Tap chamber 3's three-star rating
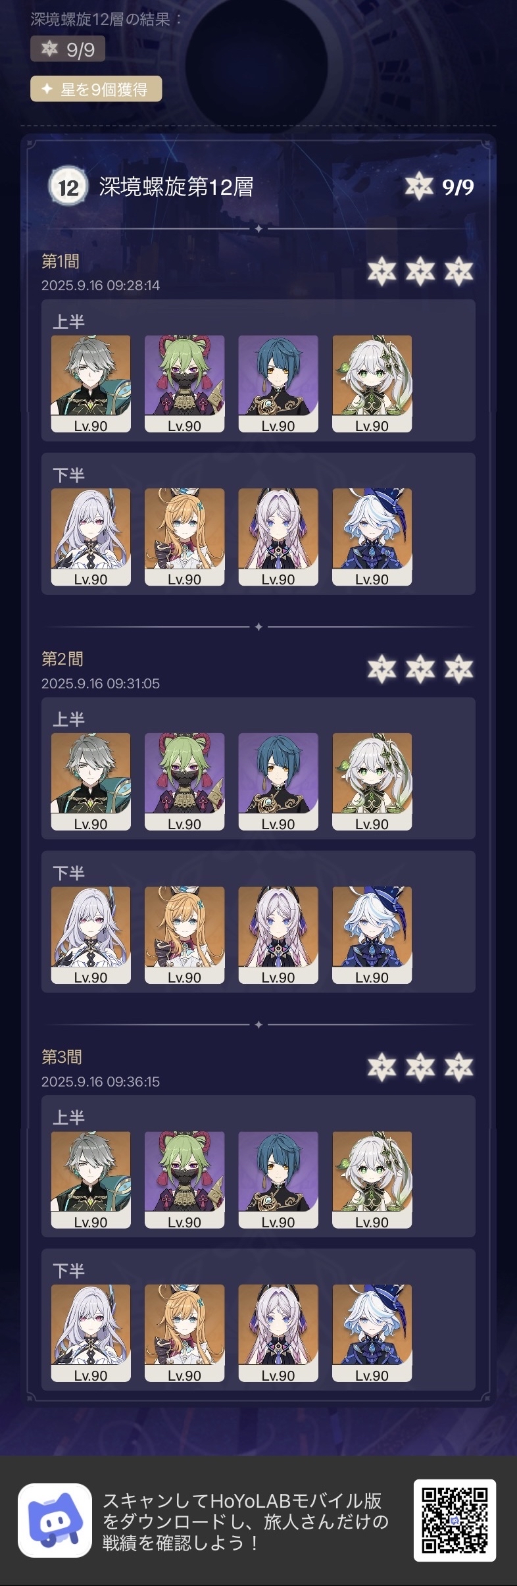 tap(420, 1067)
